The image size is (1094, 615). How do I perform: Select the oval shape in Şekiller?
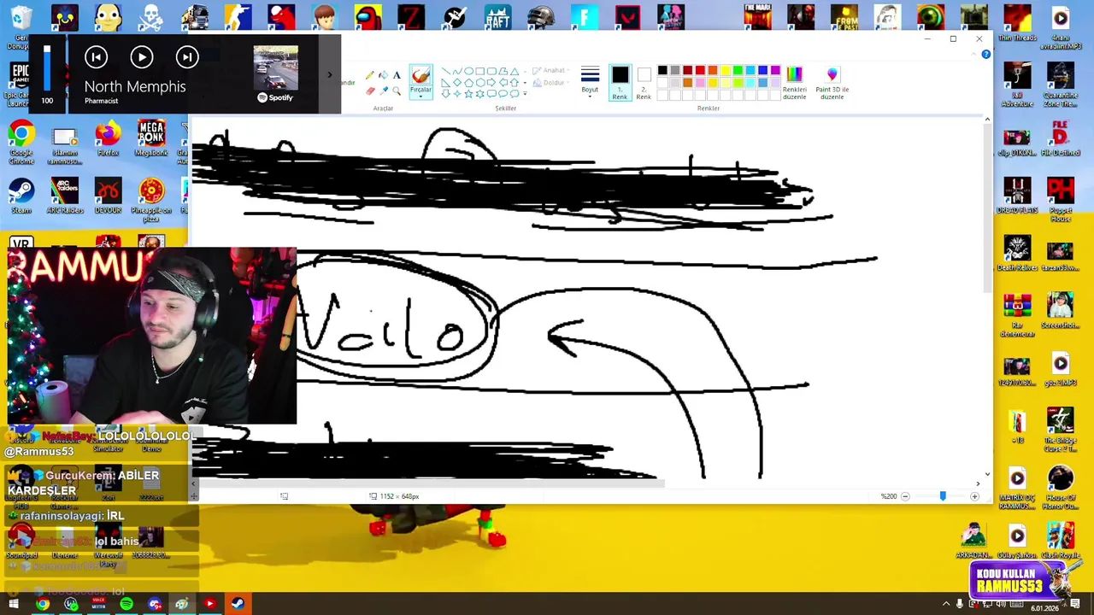pyautogui.click(x=468, y=71)
